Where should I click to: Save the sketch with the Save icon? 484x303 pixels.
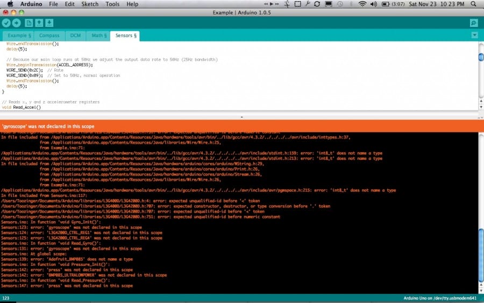(49, 23)
